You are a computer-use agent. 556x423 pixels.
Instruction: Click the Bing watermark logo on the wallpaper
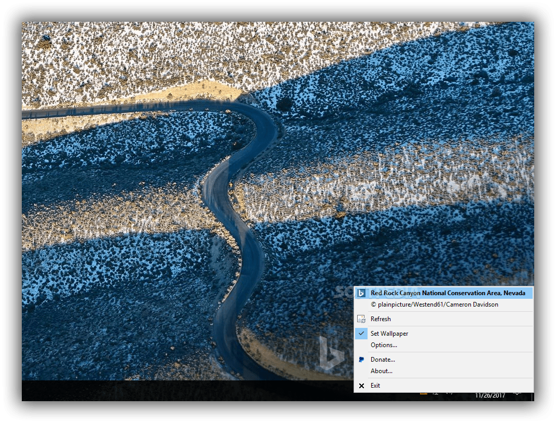tap(331, 353)
